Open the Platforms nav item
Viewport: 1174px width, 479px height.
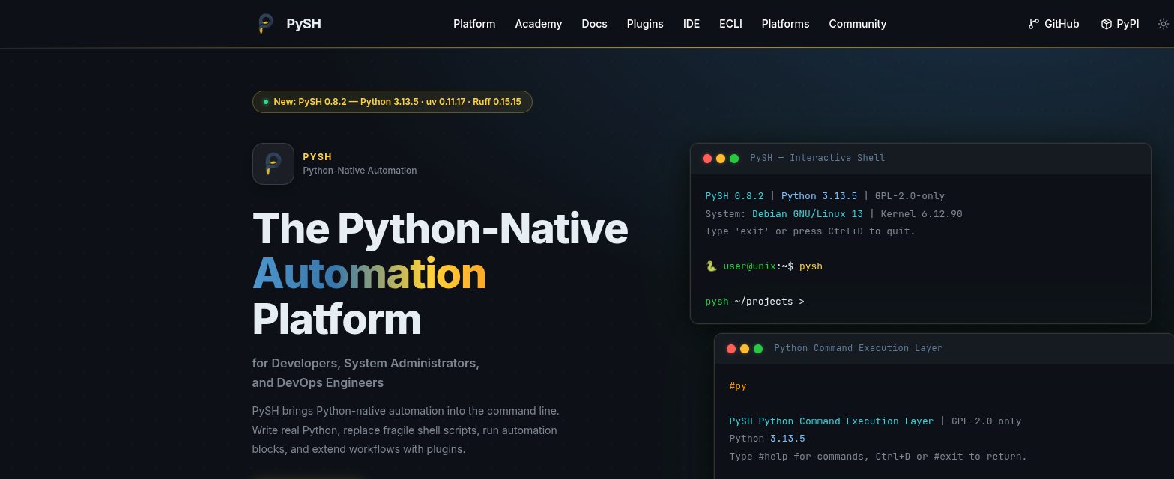pos(785,24)
